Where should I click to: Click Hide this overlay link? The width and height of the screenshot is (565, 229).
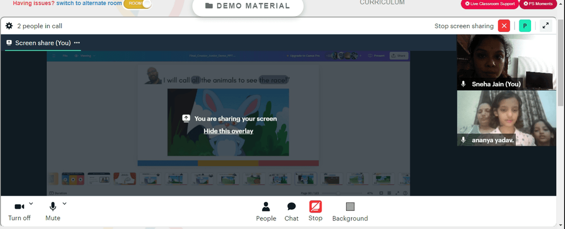[228, 131]
